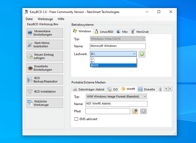The image size is (196, 143).
Task: Open the Hilfe menu
Action: [x=61, y=19]
